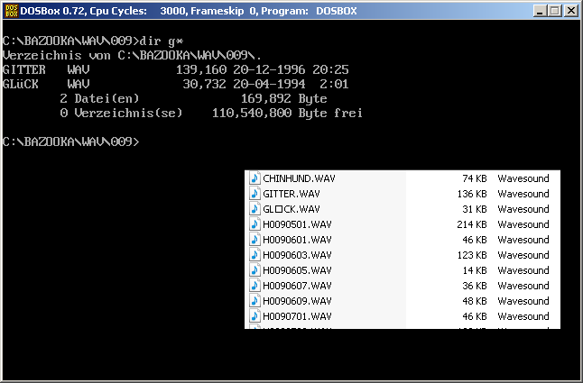The height and width of the screenshot is (383, 583).
Task: Click the H0090601.WAV sound file icon
Action: (x=254, y=240)
